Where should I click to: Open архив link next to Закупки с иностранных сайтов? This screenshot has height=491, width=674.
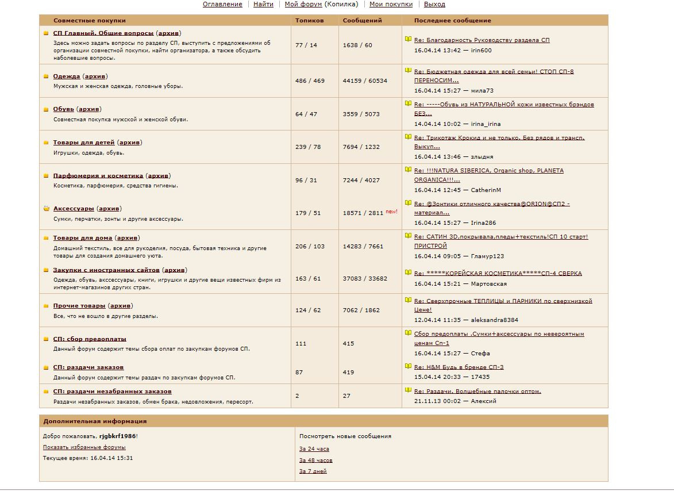[x=175, y=270]
